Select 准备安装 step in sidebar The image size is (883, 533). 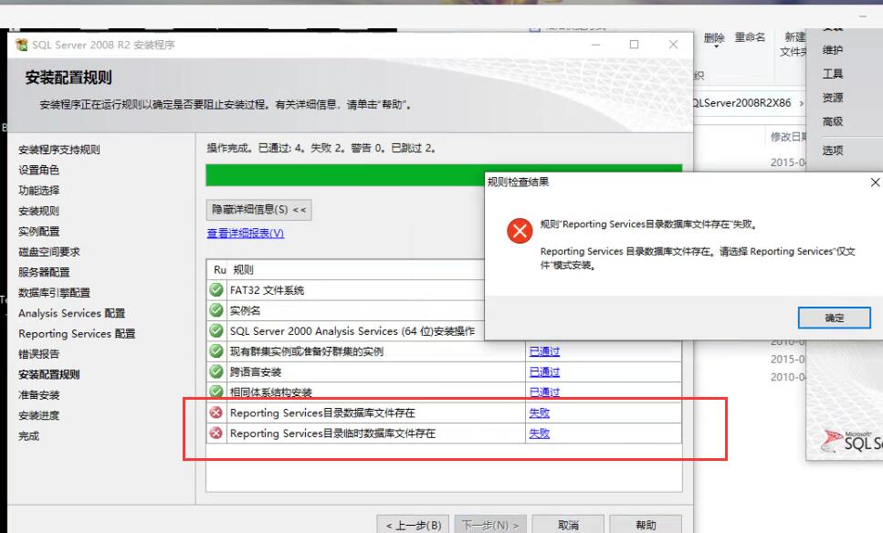[x=39, y=395]
